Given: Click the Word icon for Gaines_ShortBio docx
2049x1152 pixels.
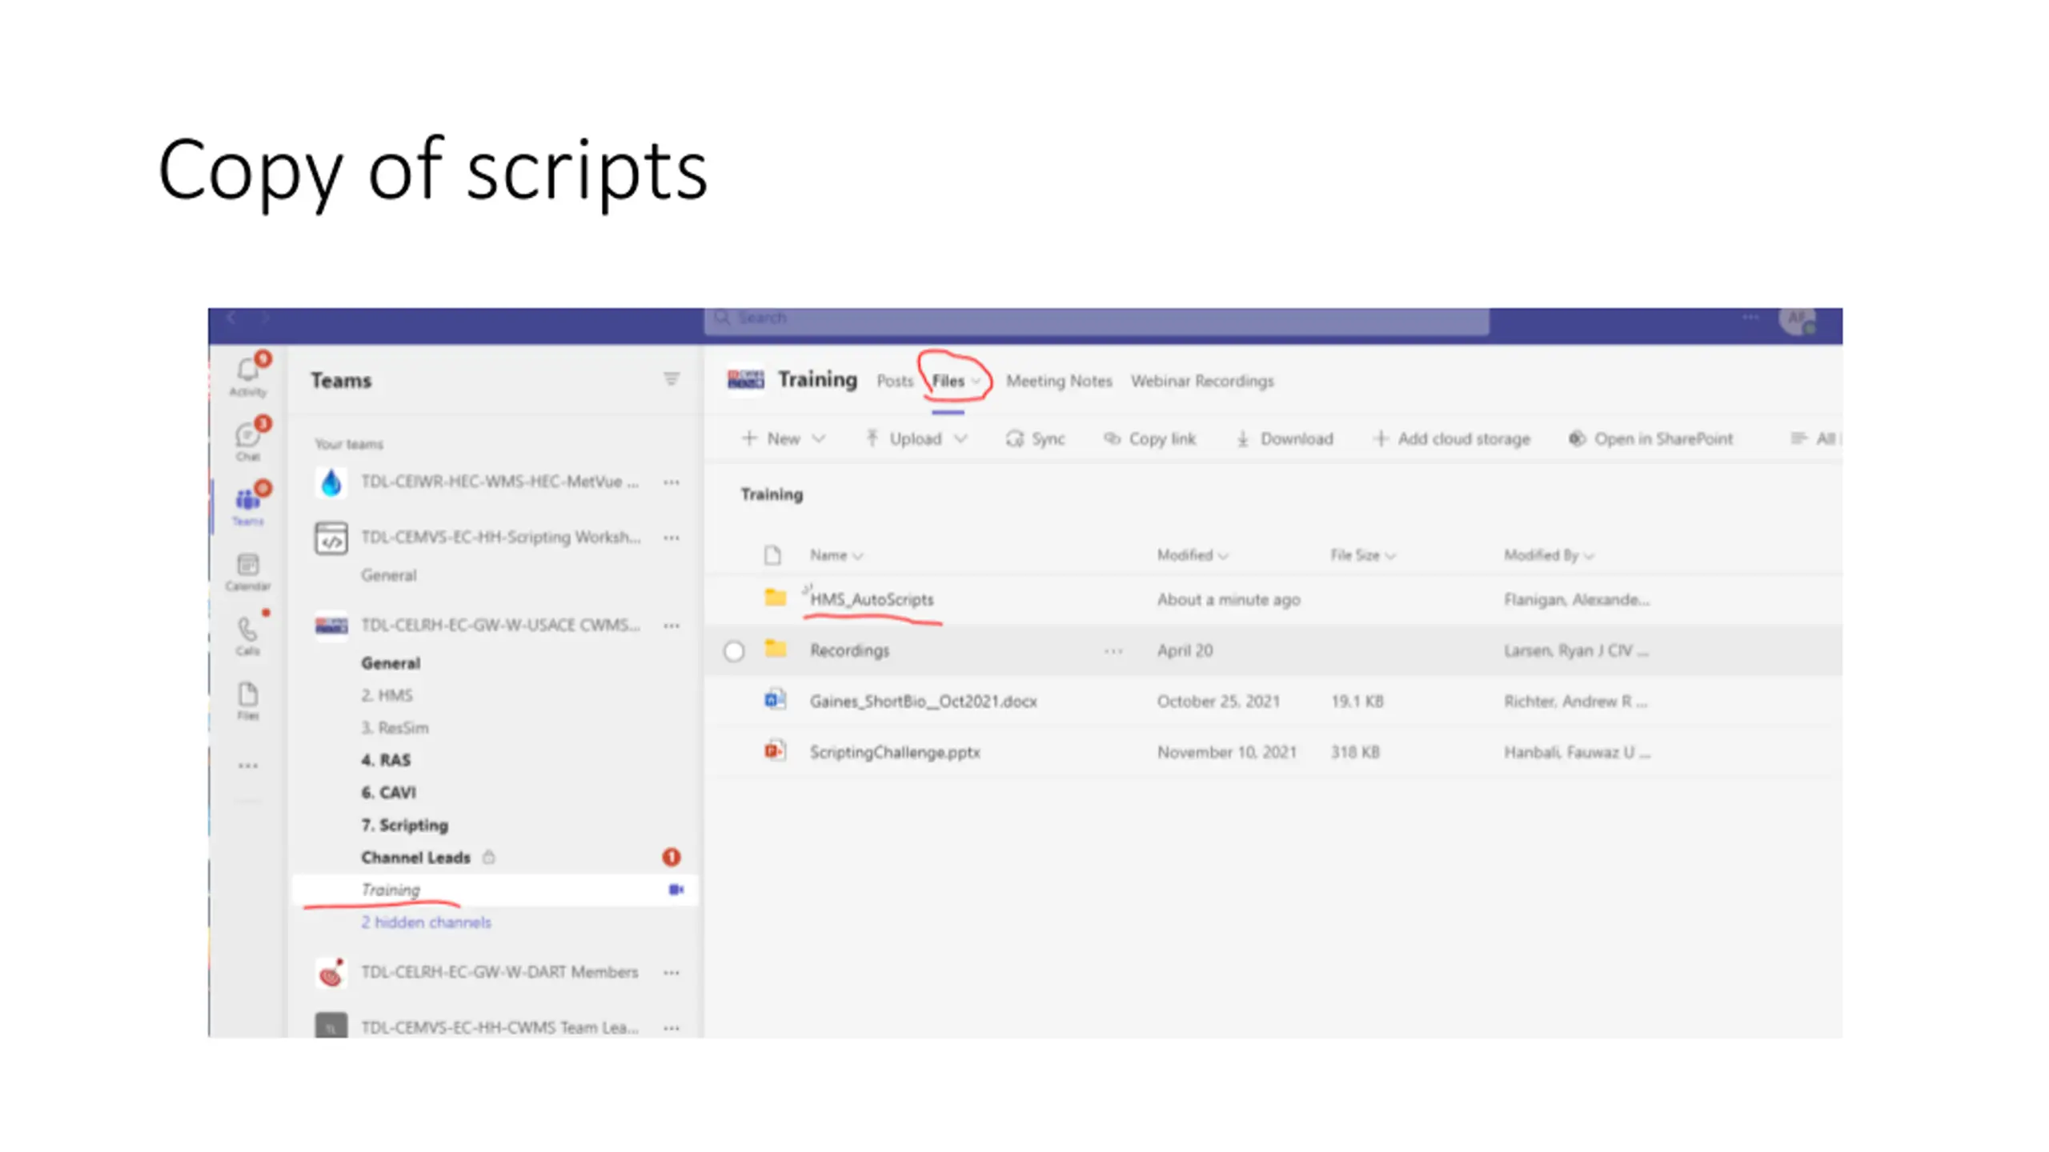Looking at the screenshot, I should point(775,700).
